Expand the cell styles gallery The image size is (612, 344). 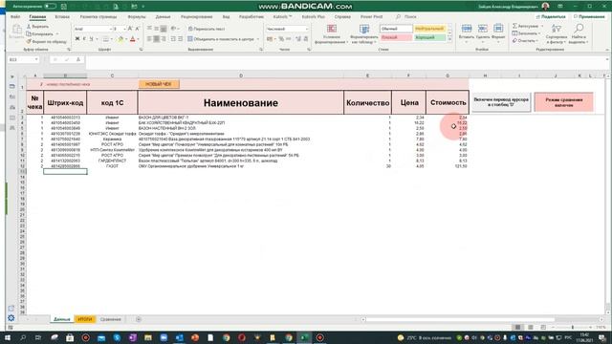(449, 39)
